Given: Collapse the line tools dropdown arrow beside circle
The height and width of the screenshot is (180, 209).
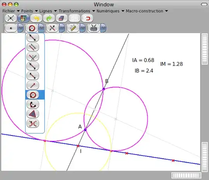Looking at the screenshot, I should [x=41, y=28].
